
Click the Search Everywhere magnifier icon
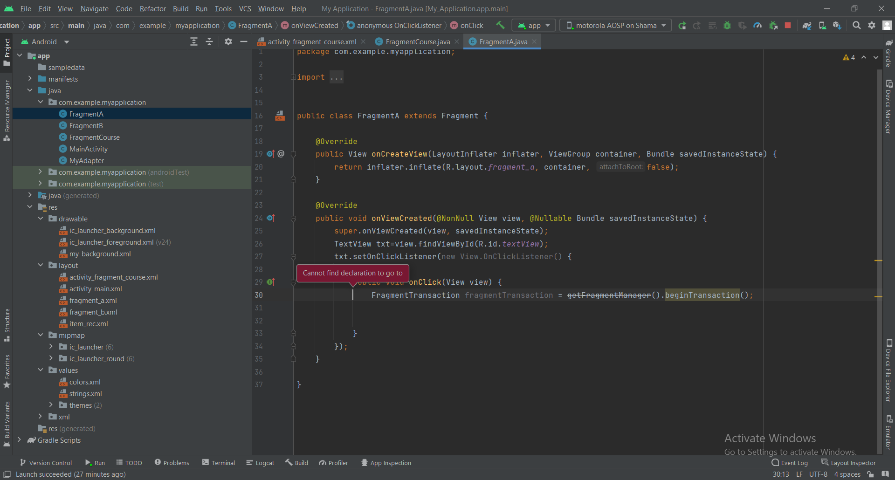[x=857, y=26]
